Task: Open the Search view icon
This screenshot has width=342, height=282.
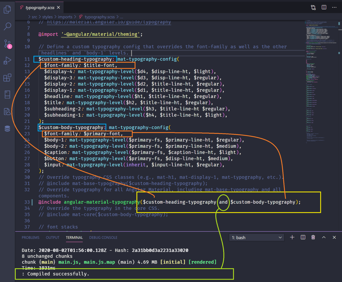Action: click(7, 26)
